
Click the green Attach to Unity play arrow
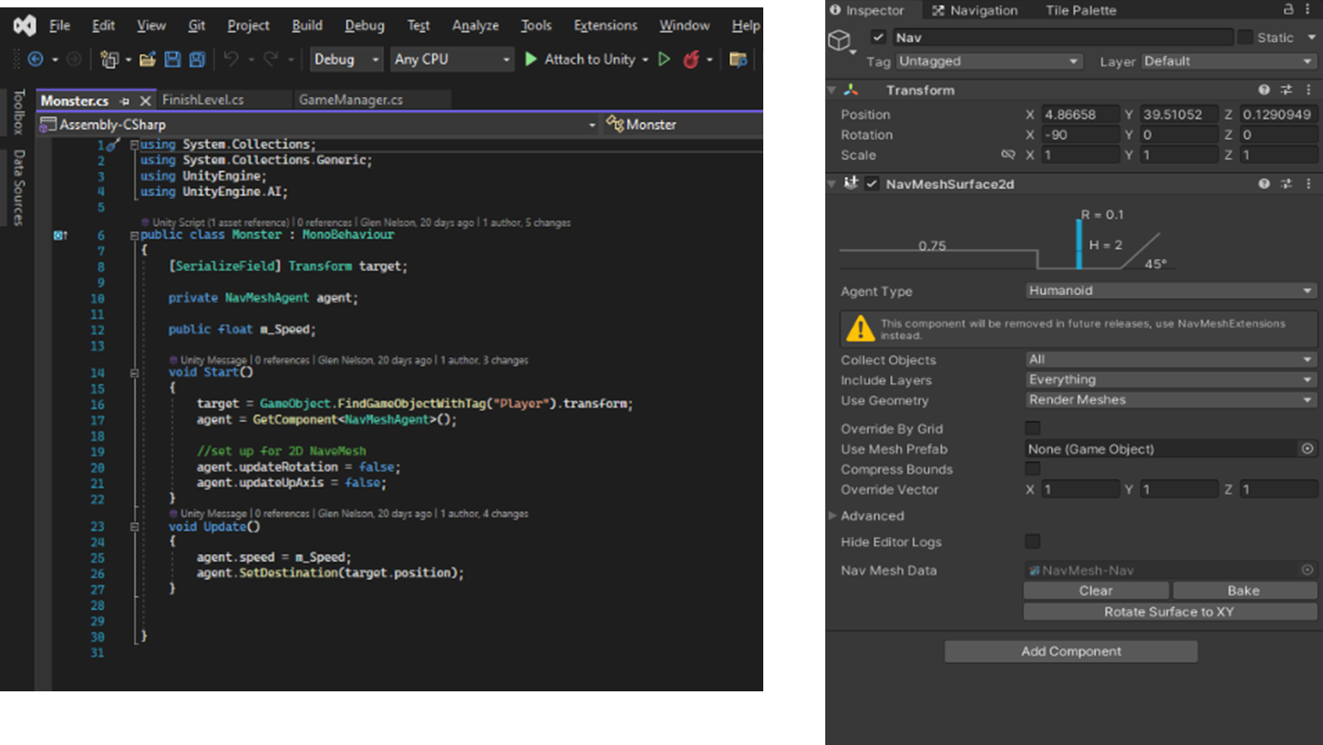point(531,59)
